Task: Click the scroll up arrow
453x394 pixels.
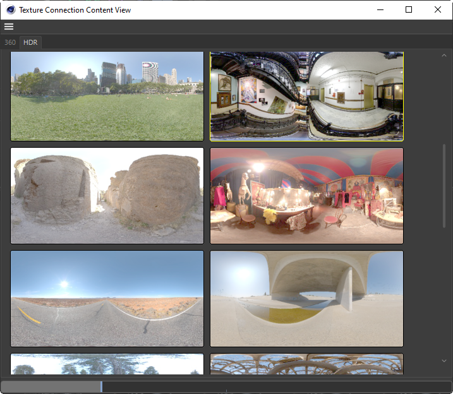Action: click(444, 56)
